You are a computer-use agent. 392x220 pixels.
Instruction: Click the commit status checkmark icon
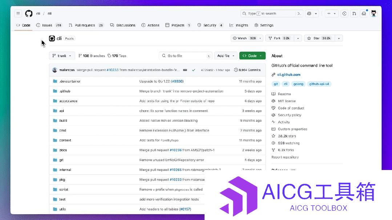click(194, 70)
